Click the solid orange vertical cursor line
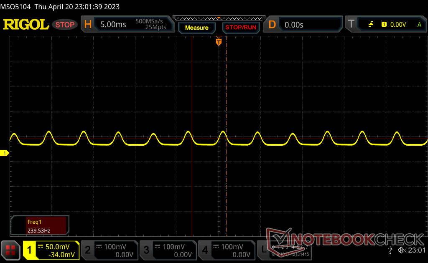The width and height of the screenshot is (428, 263). pos(192,136)
